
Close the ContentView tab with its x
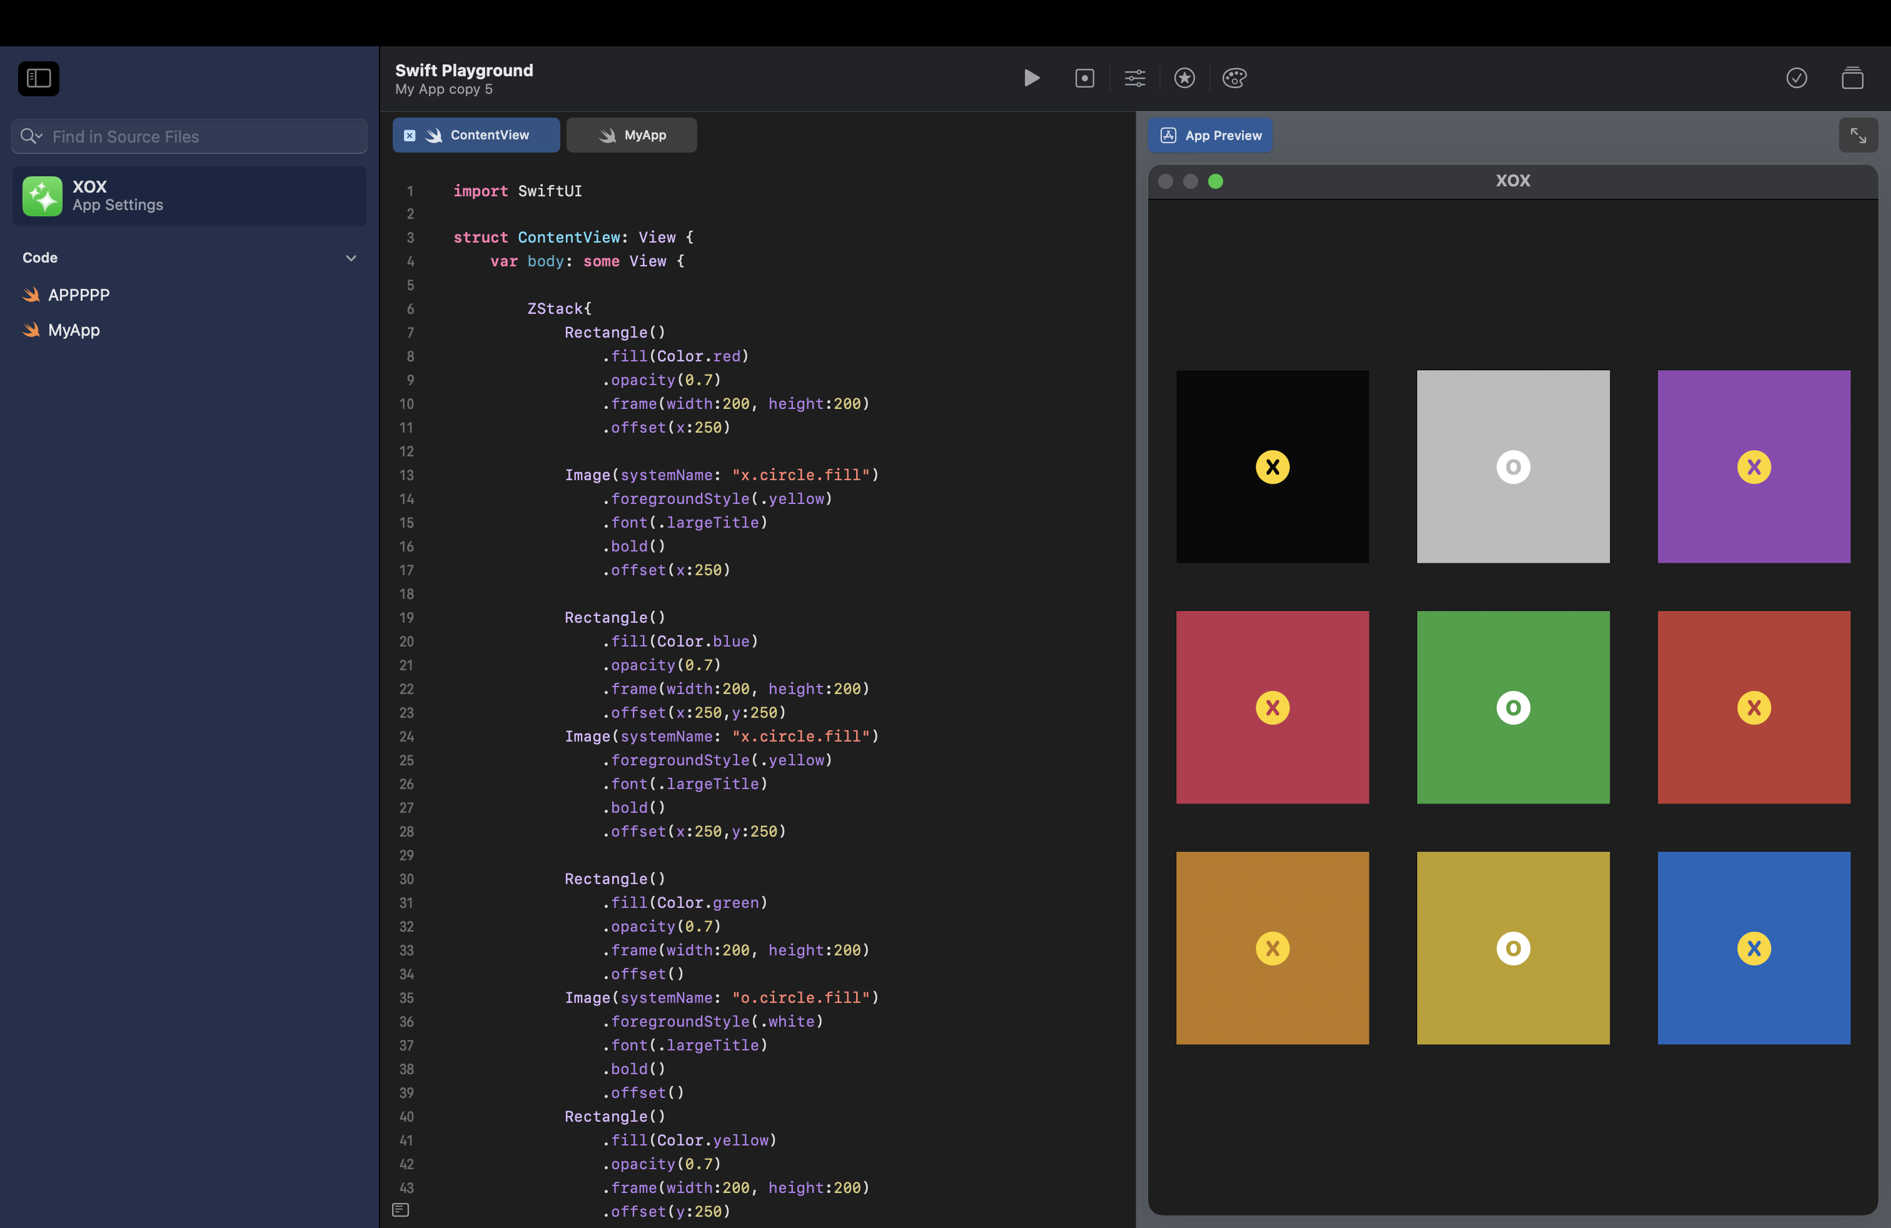point(409,135)
